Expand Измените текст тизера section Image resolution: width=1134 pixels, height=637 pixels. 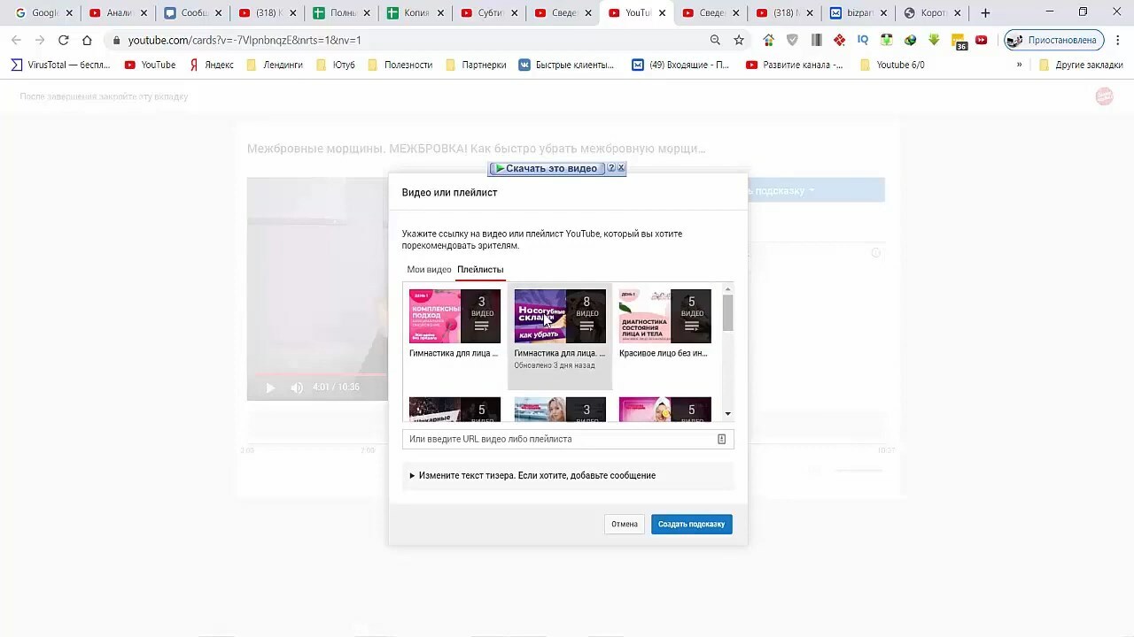(568, 475)
